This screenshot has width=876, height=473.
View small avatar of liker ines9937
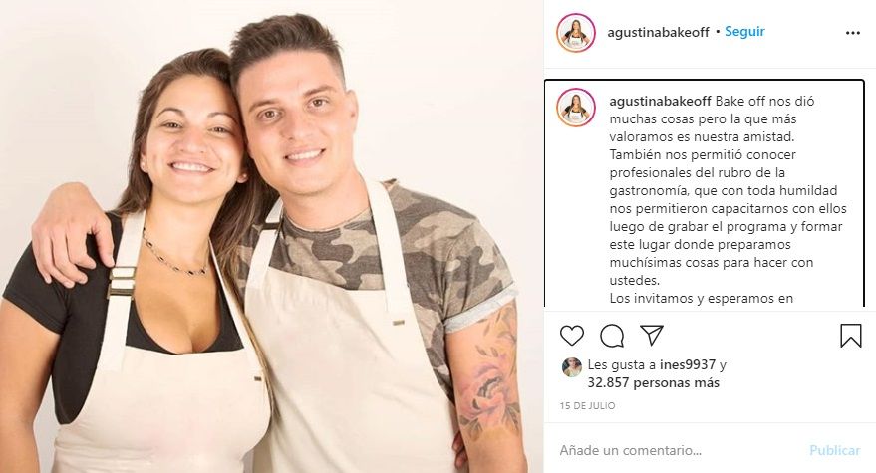(x=571, y=366)
